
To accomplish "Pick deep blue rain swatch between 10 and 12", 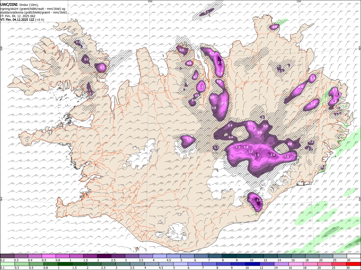I will (252, 264).
